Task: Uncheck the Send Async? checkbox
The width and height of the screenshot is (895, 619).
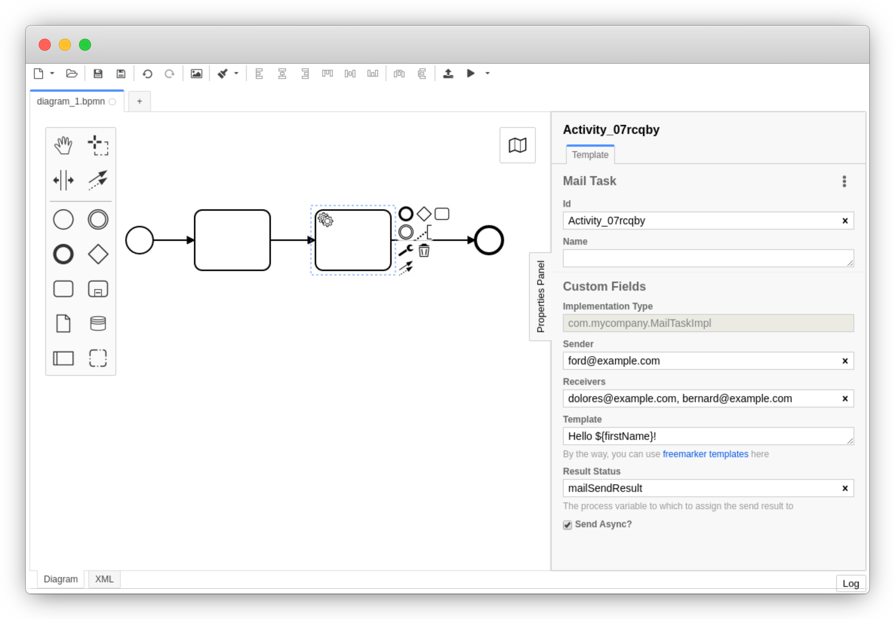Action: [567, 525]
